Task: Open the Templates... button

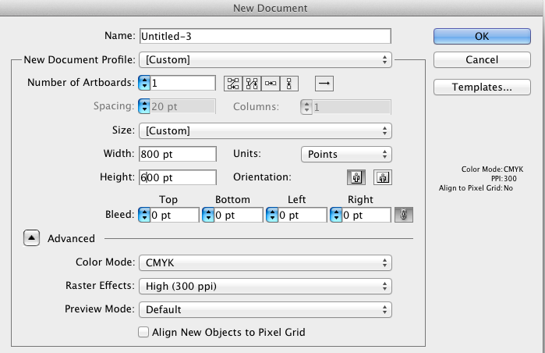Action: pyautogui.click(x=481, y=87)
